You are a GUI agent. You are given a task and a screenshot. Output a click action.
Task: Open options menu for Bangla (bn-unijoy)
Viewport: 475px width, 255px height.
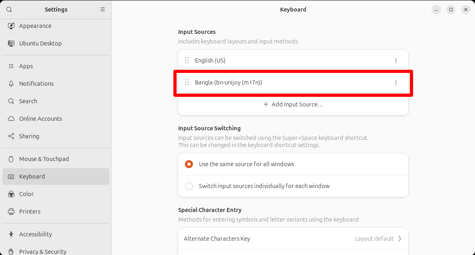coord(396,82)
